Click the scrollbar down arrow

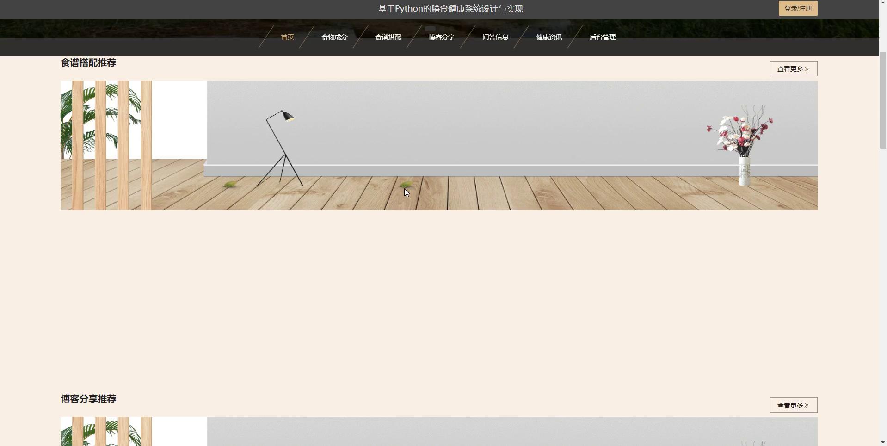[x=883, y=442]
